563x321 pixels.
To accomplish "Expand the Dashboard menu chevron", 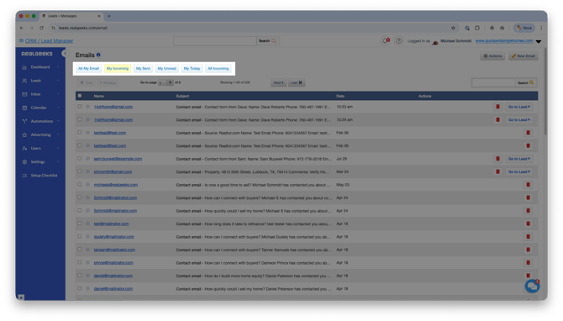I will 58,67.
